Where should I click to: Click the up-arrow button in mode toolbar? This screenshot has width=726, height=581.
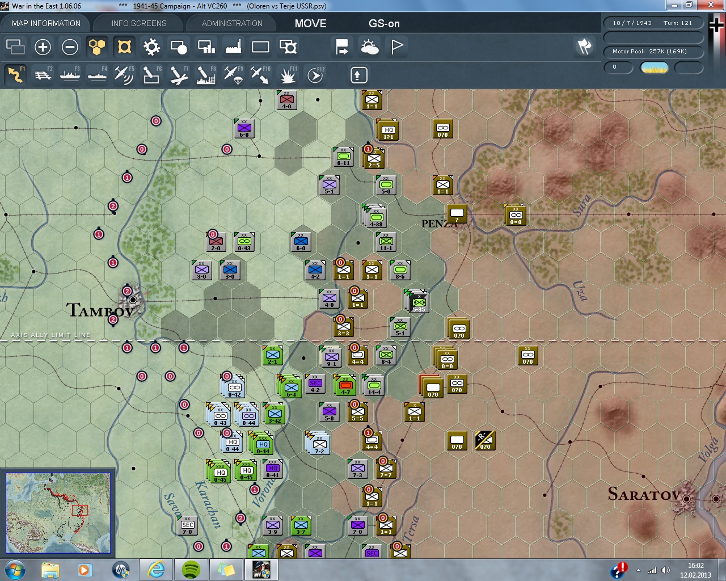(358, 75)
